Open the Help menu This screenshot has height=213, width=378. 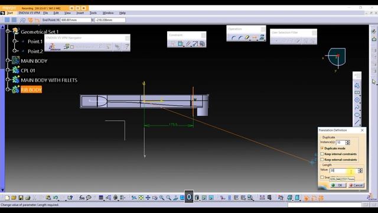[122, 13]
